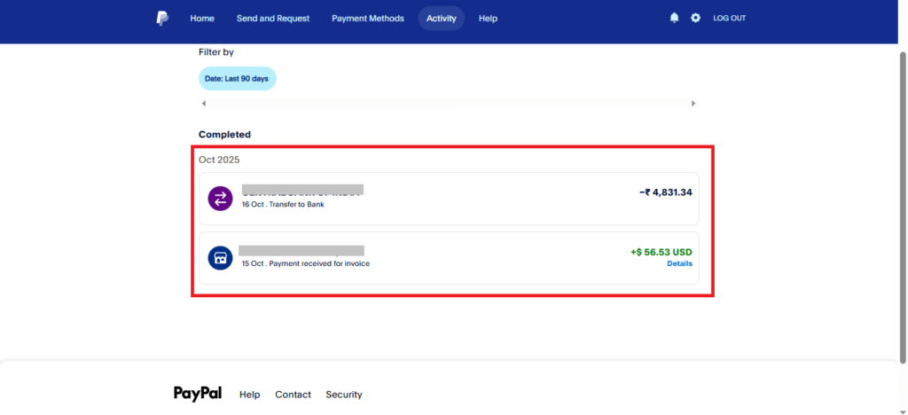908x415 pixels.
Task: Open Help in the top navigation
Action: pyautogui.click(x=488, y=19)
